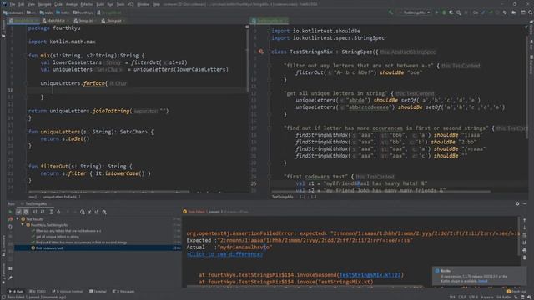Import tests from file icon
This screenshot has width=534, height=300.
tap(89, 212)
